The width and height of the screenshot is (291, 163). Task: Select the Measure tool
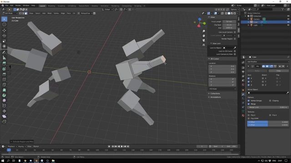pyautogui.click(x=4, y=58)
